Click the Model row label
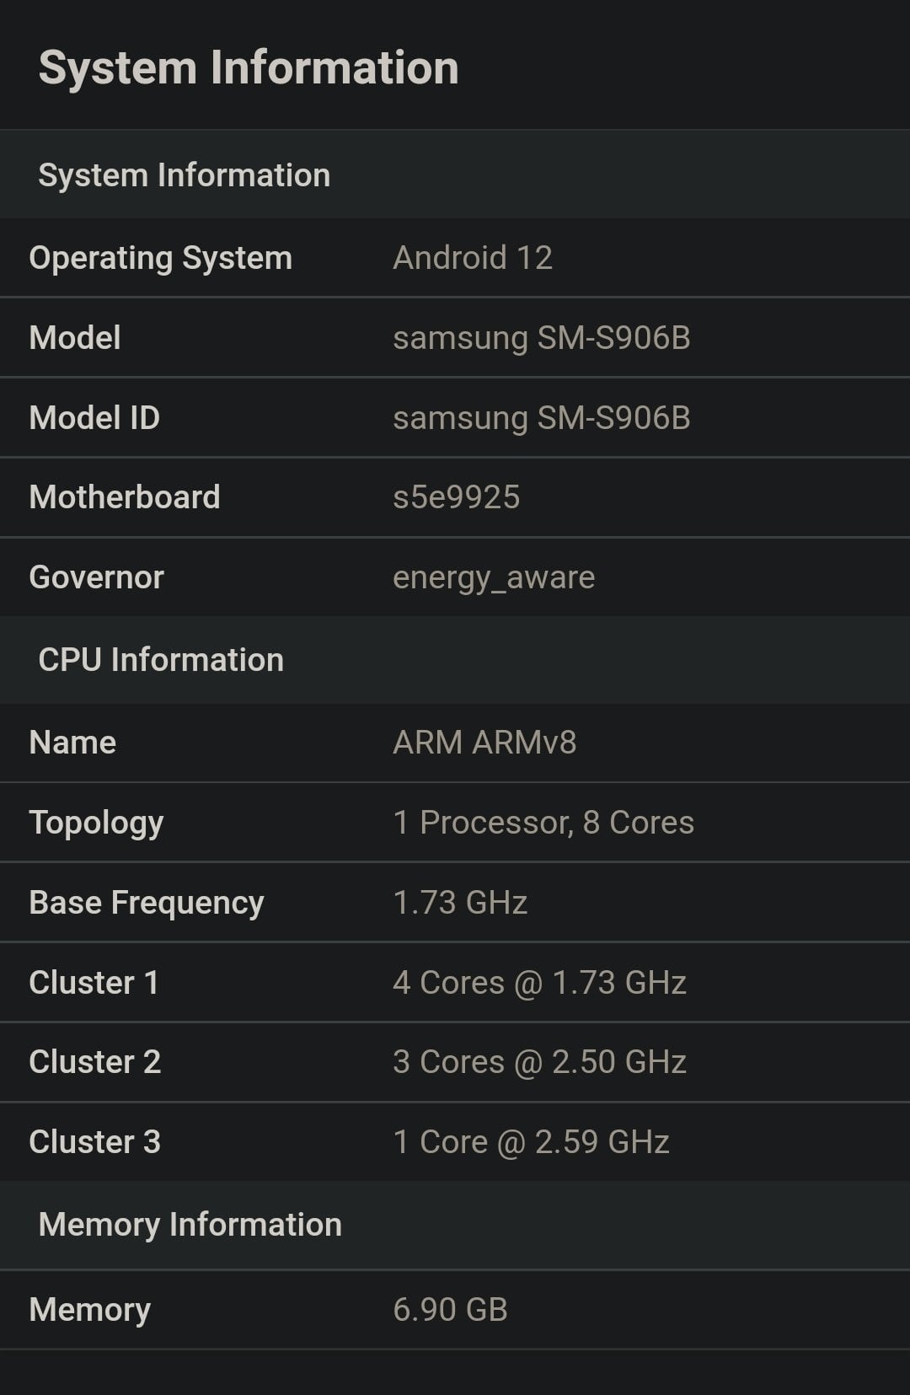The image size is (910, 1395). [x=75, y=338]
